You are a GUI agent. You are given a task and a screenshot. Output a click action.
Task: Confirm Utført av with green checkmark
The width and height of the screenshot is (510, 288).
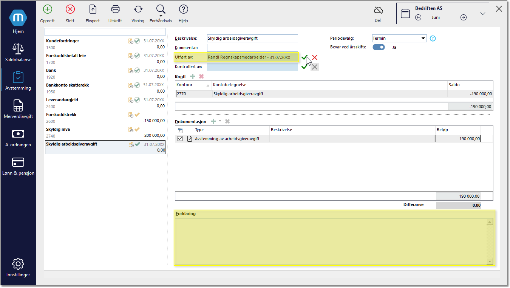[304, 57]
